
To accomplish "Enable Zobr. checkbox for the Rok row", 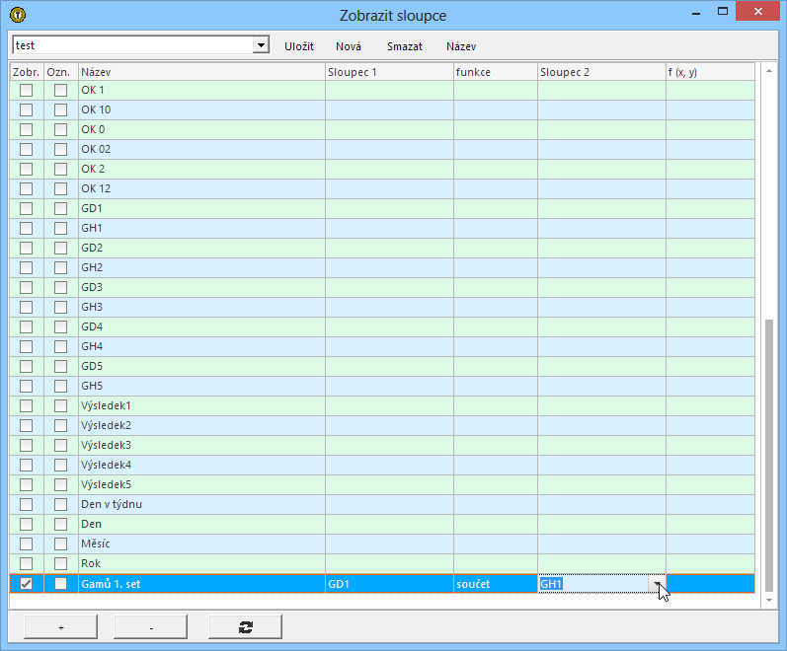I will [27, 563].
